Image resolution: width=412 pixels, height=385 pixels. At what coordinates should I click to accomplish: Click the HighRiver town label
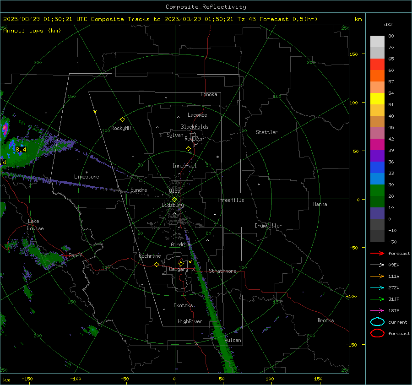[x=190, y=321]
